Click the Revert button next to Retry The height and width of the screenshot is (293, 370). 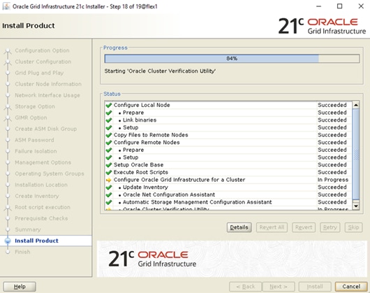point(304,227)
